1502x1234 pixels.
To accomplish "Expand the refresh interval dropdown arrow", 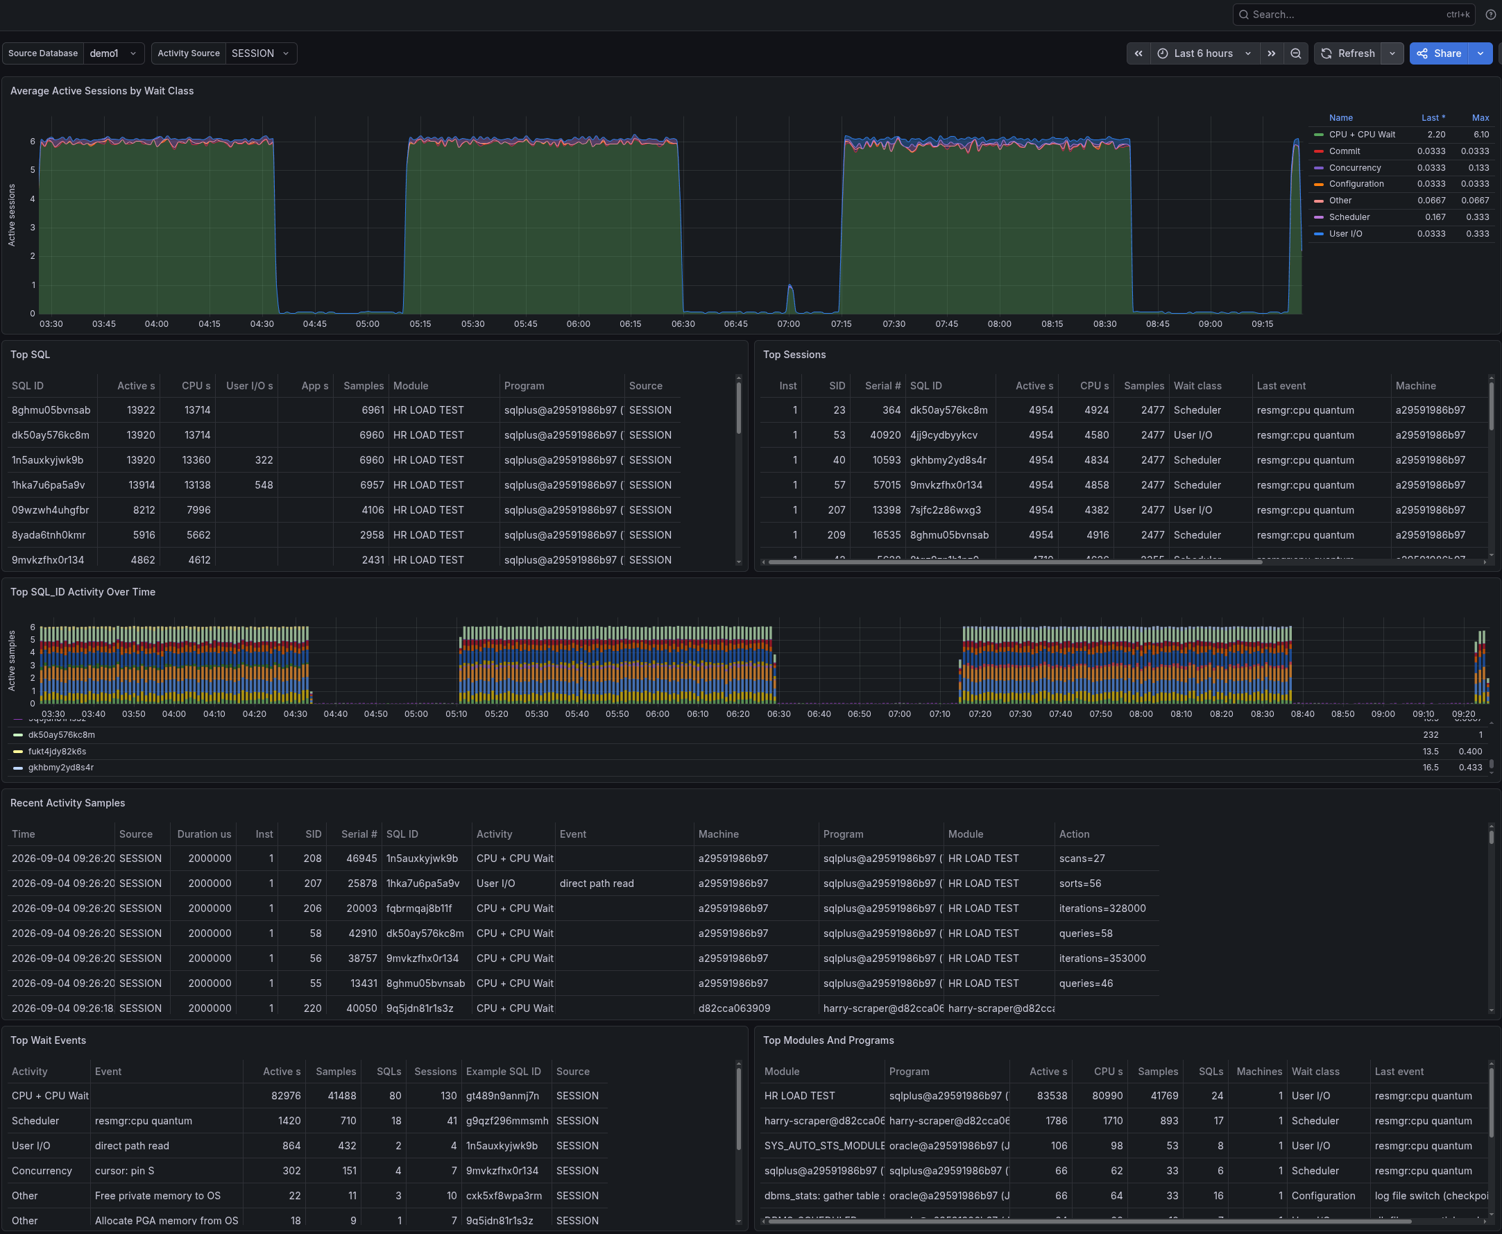I will pyautogui.click(x=1392, y=53).
